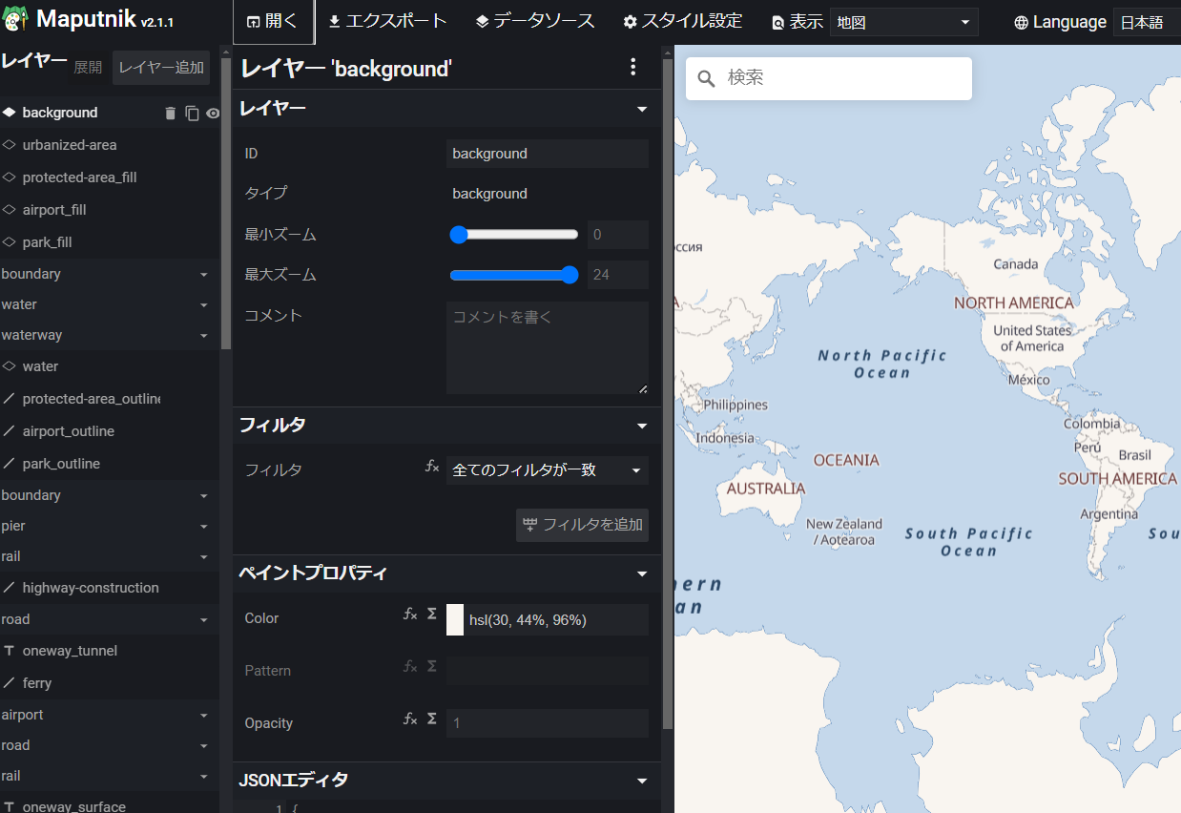Click the Opacity value field
Viewport: 1181px width, 813px height.
pyautogui.click(x=548, y=723)
